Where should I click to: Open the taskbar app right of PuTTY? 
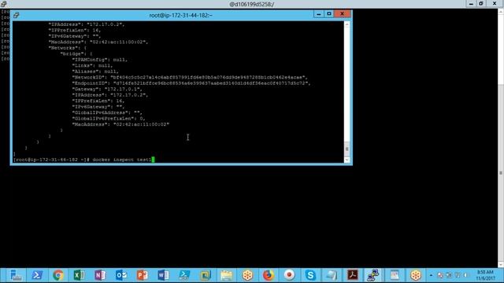pyautogui.click(x=395, y=275)
